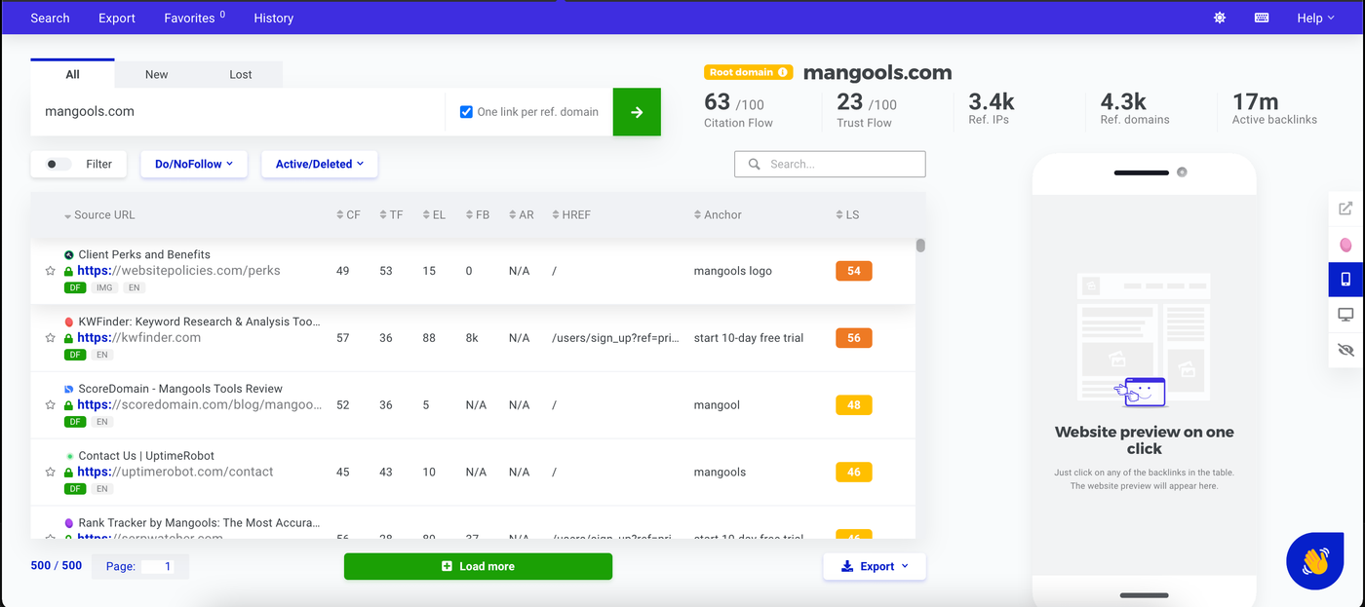This screenshot has width=1365, height=607.
Task: Open the Active/Deleted dropdown
Action: pos(319,164)
